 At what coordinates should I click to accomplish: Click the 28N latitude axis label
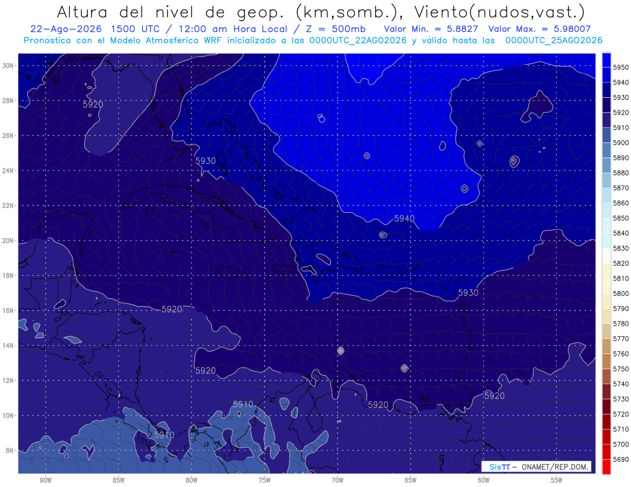coord(8,100)
